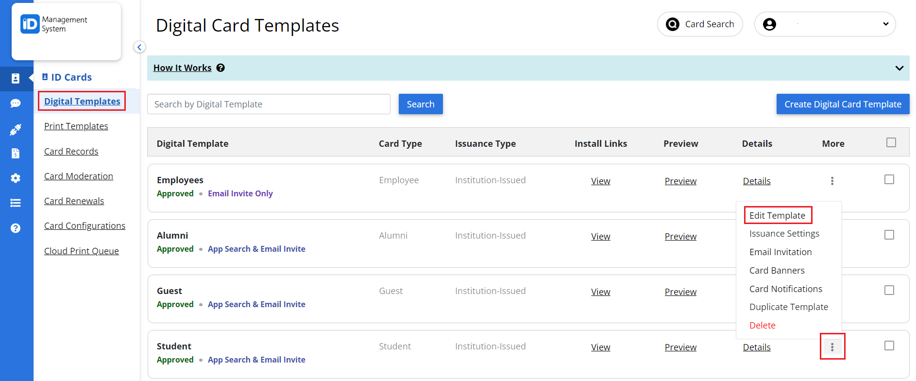Click the Guest template name
Screen dimensions: 916x381
tap(170, 291)
